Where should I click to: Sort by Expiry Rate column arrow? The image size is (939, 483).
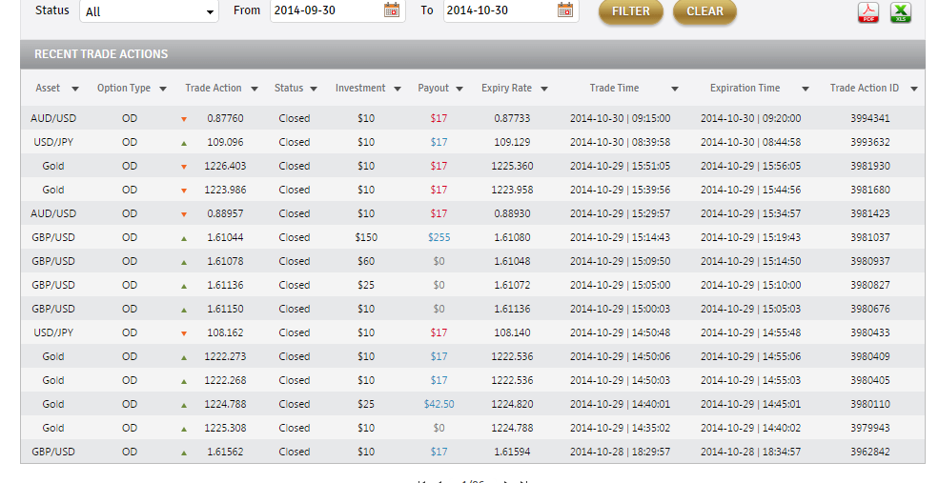pos(543,90)
